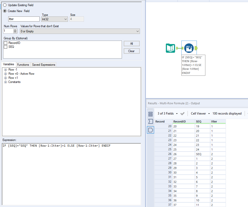The image size is (248, 207).
Task: Expand the Row -1 variables node
Action: (5, 70)
